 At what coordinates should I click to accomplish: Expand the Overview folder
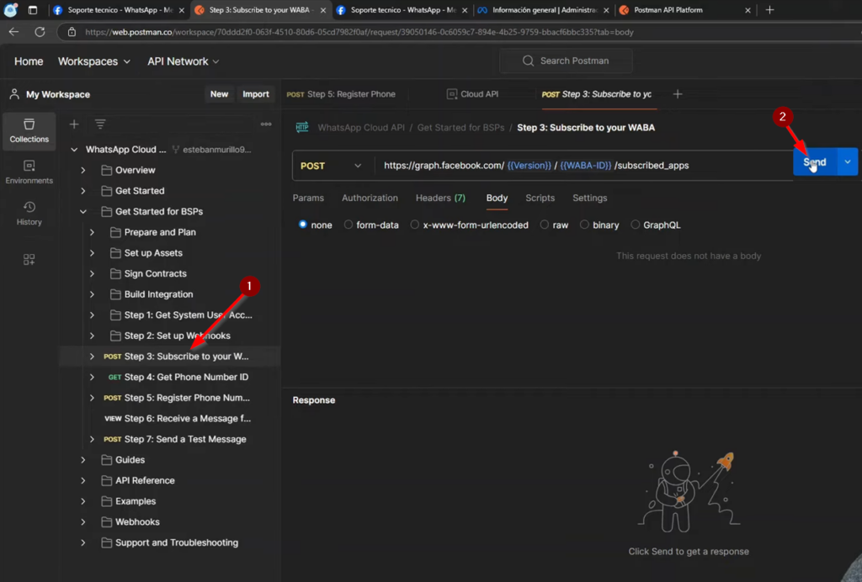[83, 170]
